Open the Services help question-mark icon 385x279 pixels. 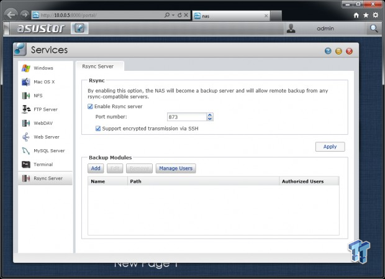click(328, 51)
